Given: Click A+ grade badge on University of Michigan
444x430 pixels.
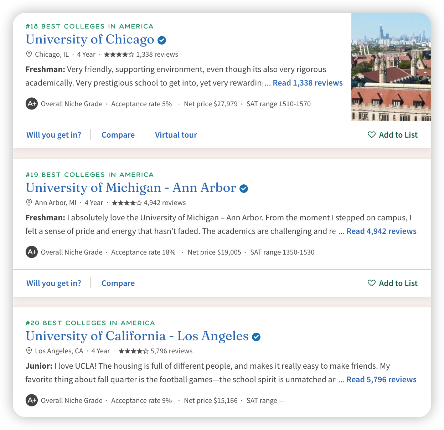Looking at the screenshot, I should click(32, 252).
